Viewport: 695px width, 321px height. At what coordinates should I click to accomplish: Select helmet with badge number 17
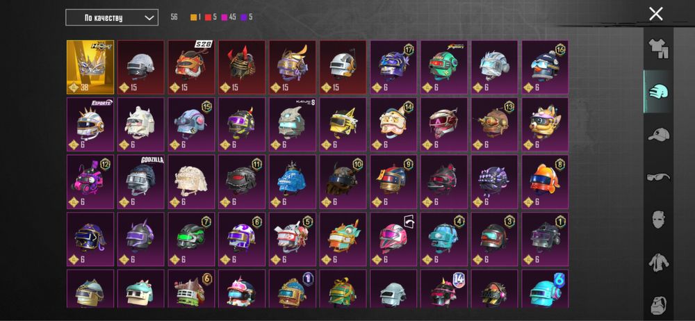click(x=393, y=67)
